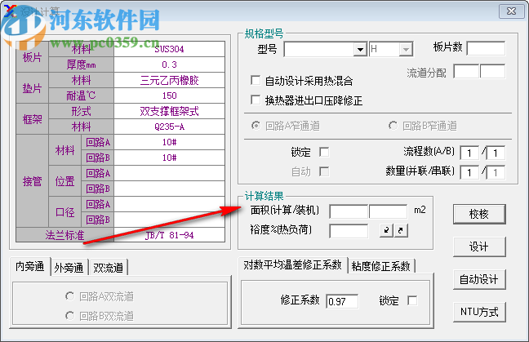The image size is (529, 342).
Task: Click 耐温 cell value 150
Action: (x=169, y=95)
